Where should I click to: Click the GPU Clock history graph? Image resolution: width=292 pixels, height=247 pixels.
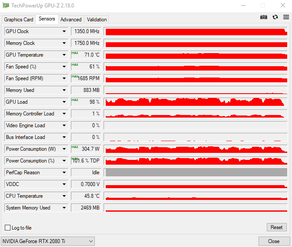[x=195, y=31]
